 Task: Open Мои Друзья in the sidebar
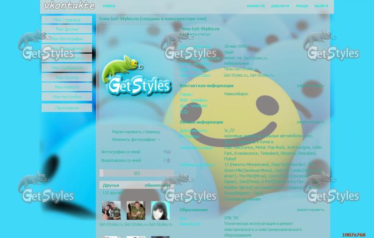[67, 29]
